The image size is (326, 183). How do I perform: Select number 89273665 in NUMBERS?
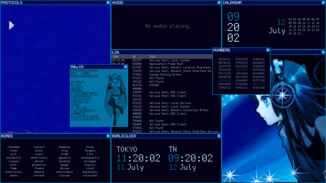[x=241, y=77]
